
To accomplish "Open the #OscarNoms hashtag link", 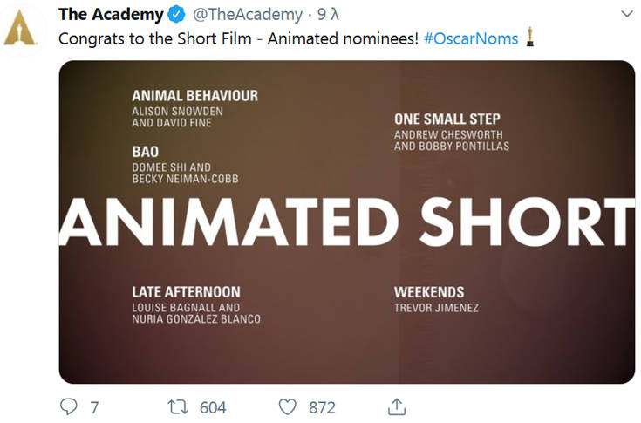I will point(471,39).
